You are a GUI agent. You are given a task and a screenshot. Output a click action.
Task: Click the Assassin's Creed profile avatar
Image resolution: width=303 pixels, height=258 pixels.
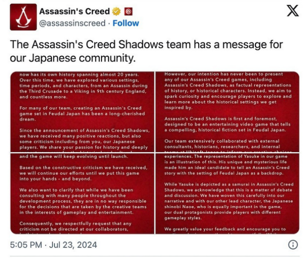pyautogui.click(x=23, y=17)
